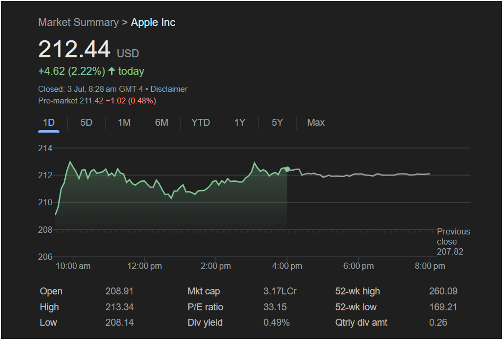Click the 52-wk high label
Viewport: 503px width, 340px height.
[358, 291]
